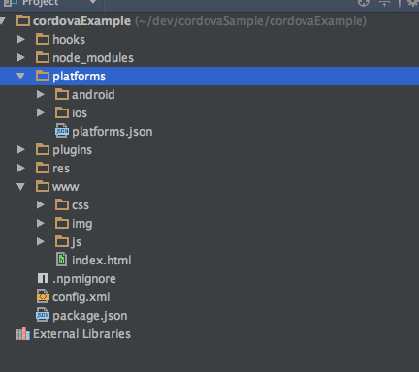Click the res folder icon
The height and width of the screenshot is (372, 419).
tap(43, 168)
